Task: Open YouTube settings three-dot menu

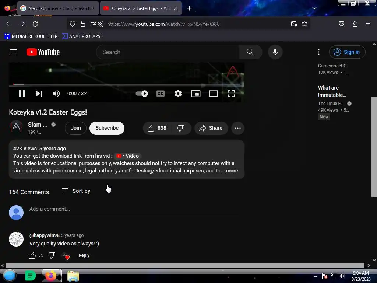Action: tap(319, 52)
